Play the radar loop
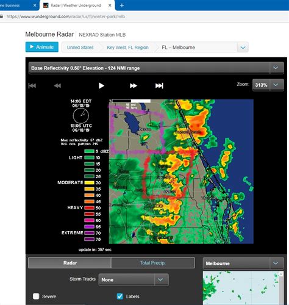The image size is (289, 305). click(101, 85)
